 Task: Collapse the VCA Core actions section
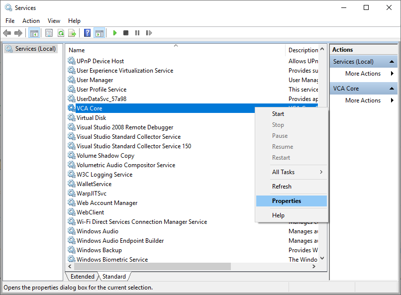(393, 89)
